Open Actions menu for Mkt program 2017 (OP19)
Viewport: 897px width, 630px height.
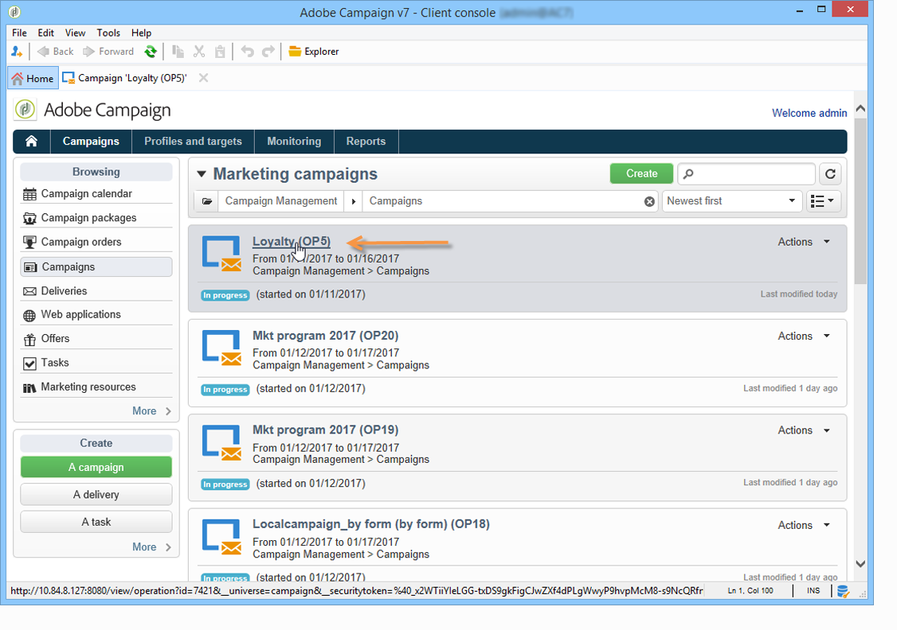click(804, 430)
